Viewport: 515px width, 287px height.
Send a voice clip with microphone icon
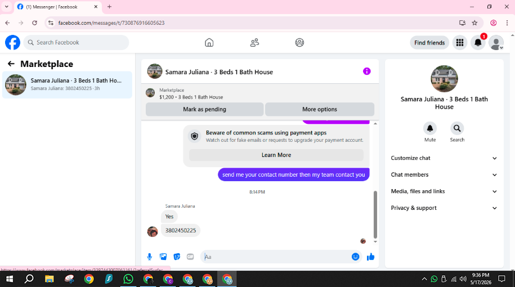coord(150,257)
